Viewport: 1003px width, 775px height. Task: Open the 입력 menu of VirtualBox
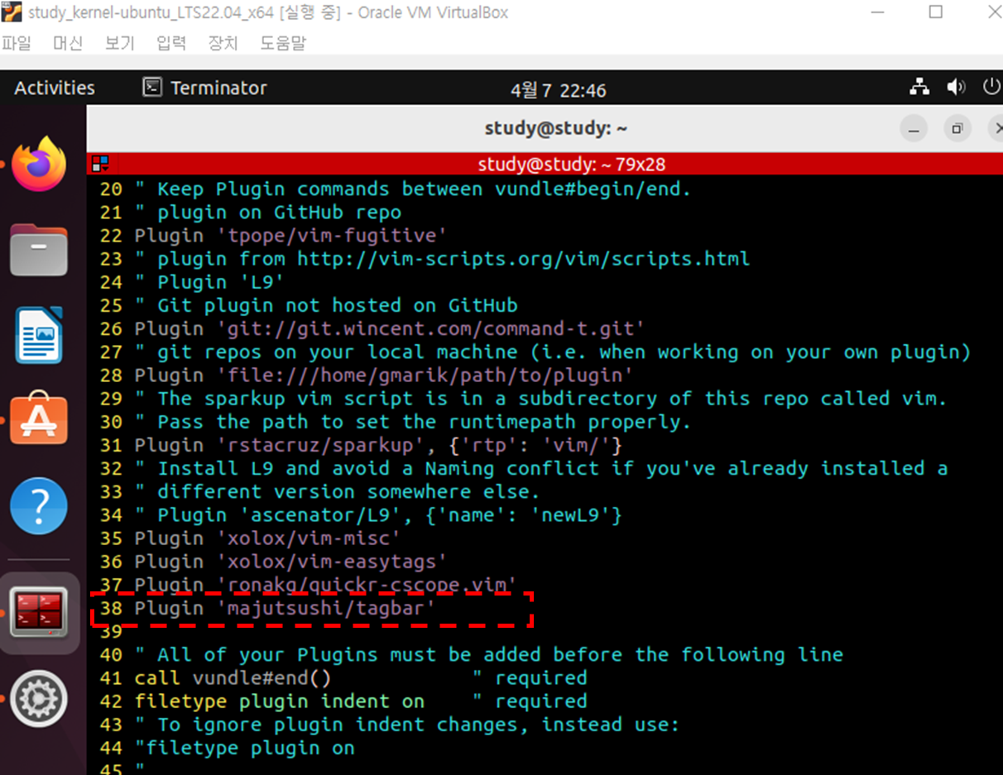[170, 43]
